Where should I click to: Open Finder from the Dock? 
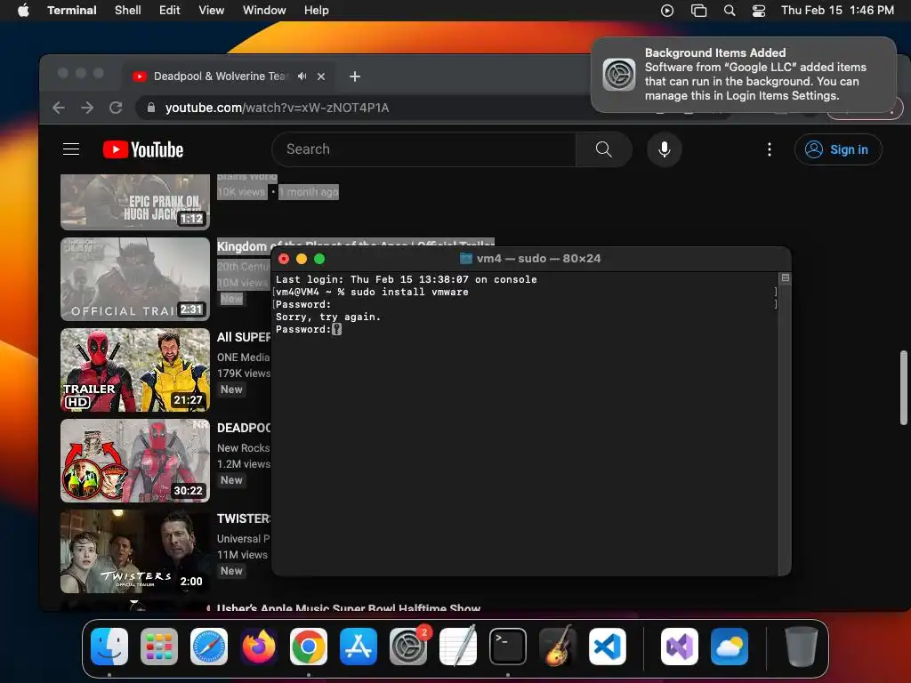pos(109,647)
